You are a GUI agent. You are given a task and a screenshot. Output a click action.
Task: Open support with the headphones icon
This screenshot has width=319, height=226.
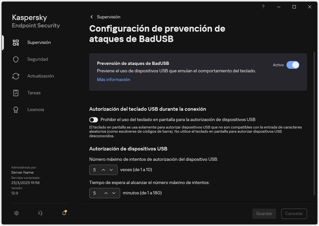coord(40,213)
